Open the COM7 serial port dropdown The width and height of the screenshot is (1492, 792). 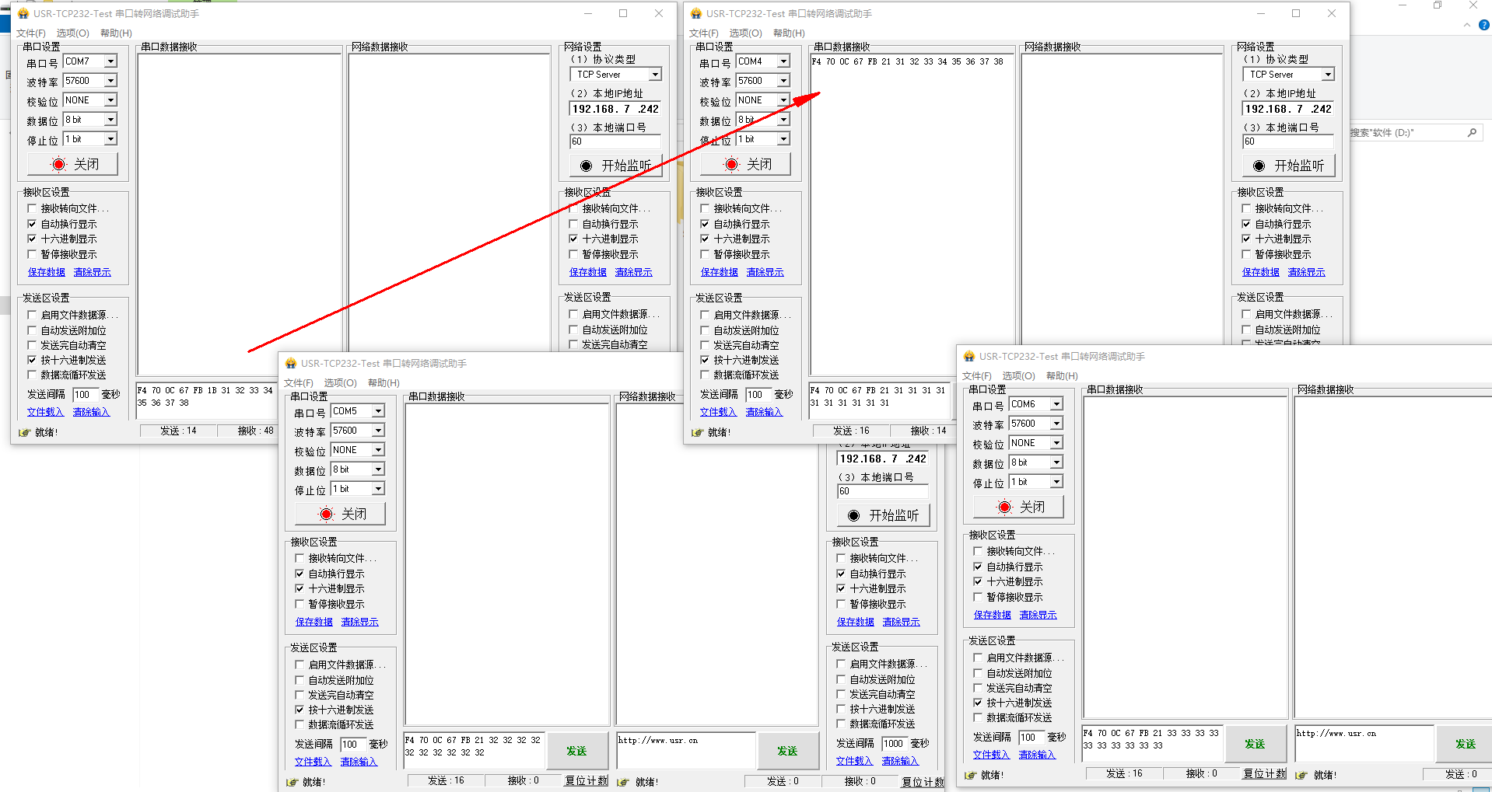point(110,61)
